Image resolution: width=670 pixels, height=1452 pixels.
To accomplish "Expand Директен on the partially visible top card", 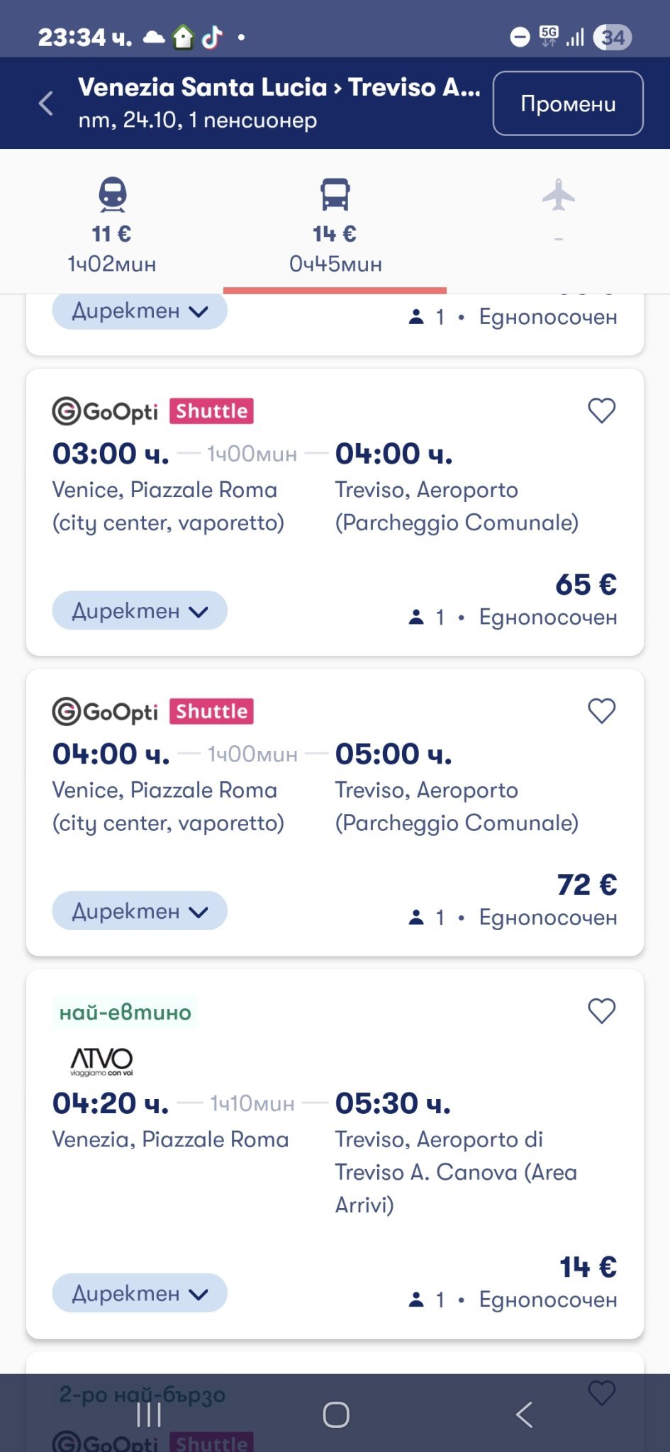I will [140, 311].
